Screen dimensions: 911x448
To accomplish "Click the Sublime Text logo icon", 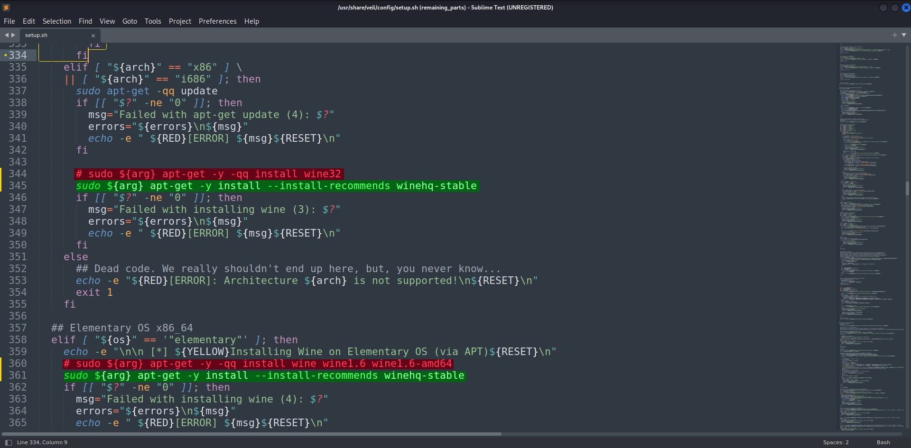I will [x=6, y=7].
